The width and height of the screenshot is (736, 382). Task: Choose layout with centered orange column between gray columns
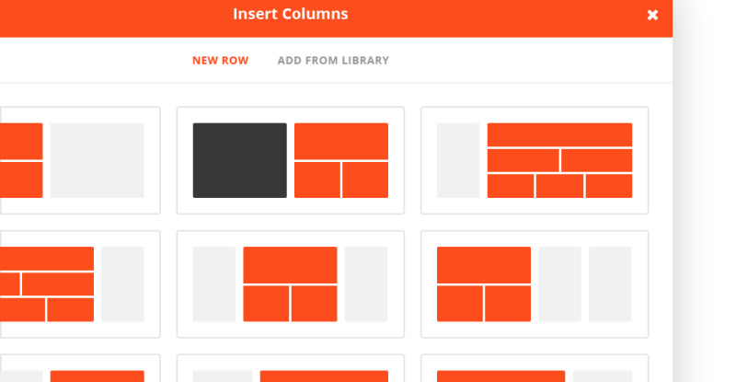(291, 284)
